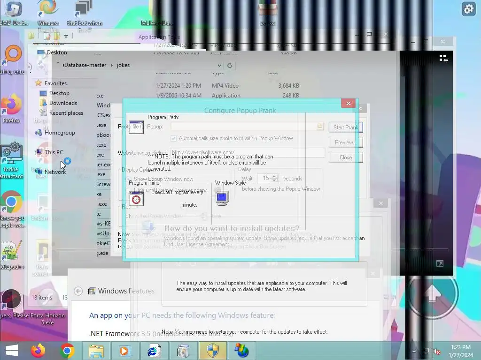Image resolution: width=481 pixels, height=360 pixels.
Task: Click the muted volume tray icon
Action: pyautogui.click(x=437, y=351)
